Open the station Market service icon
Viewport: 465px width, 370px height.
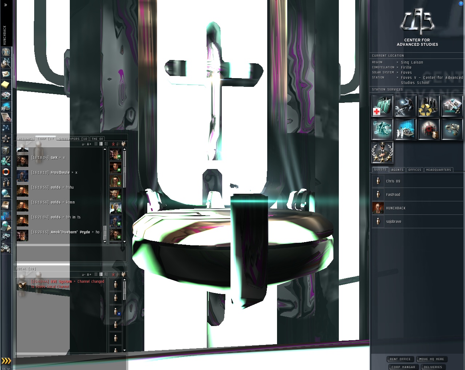[x=452, y=106]
